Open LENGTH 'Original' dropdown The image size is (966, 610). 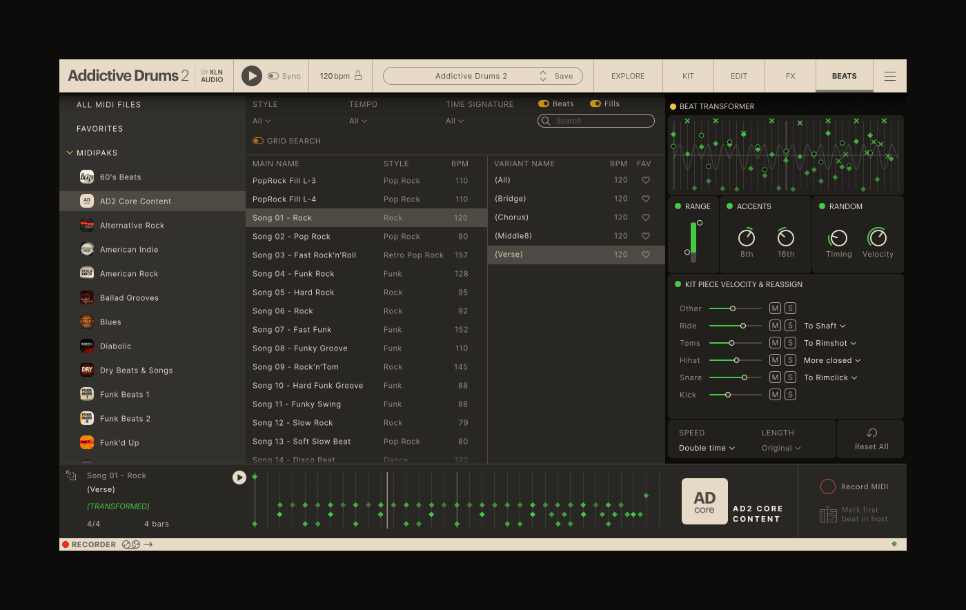click(x=781, y=448)
